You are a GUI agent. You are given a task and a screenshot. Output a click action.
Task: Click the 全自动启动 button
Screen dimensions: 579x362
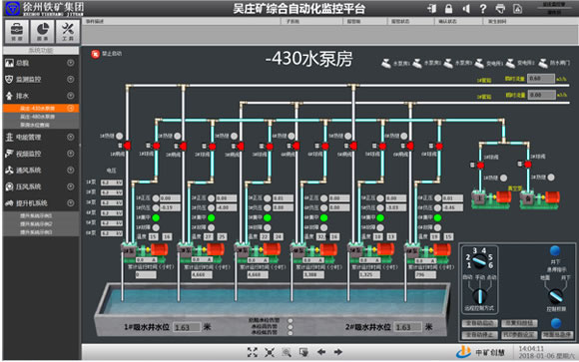[479, 324]
